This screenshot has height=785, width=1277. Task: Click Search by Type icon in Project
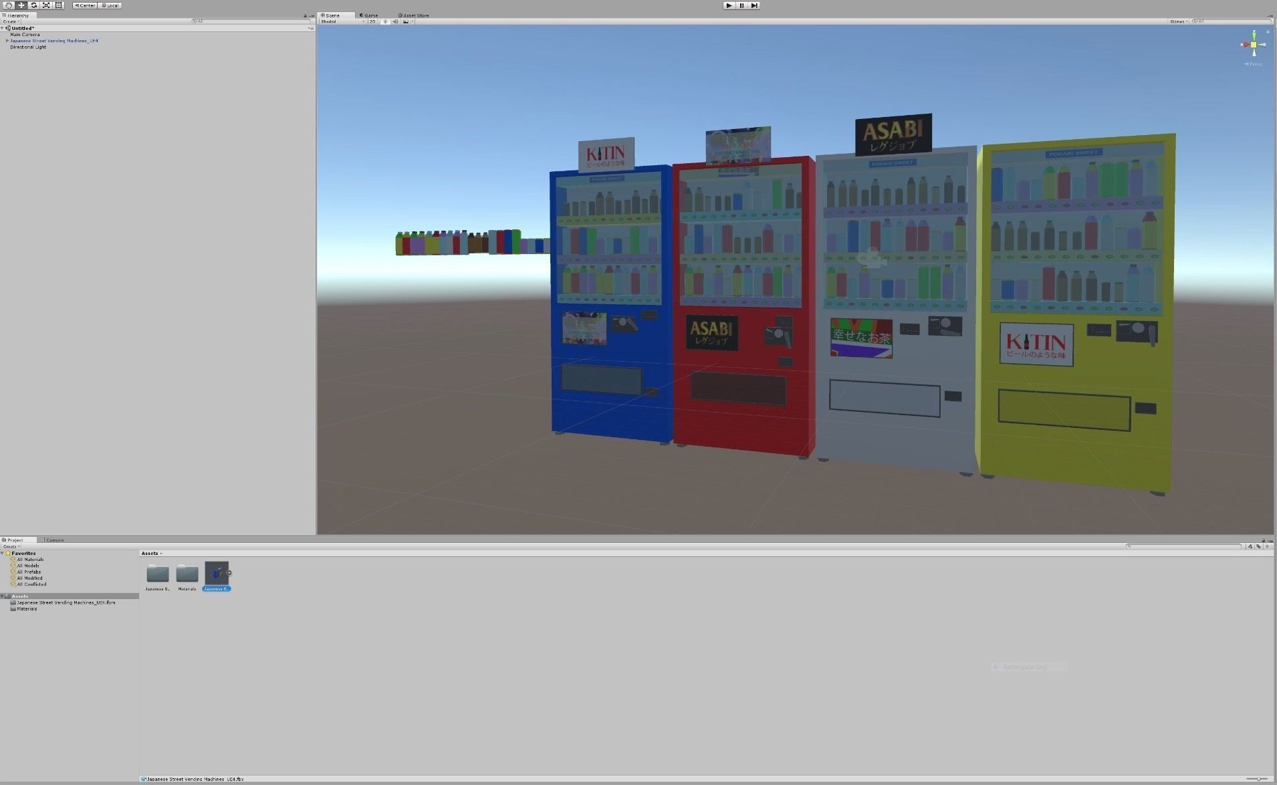(x=1250, y=546)
